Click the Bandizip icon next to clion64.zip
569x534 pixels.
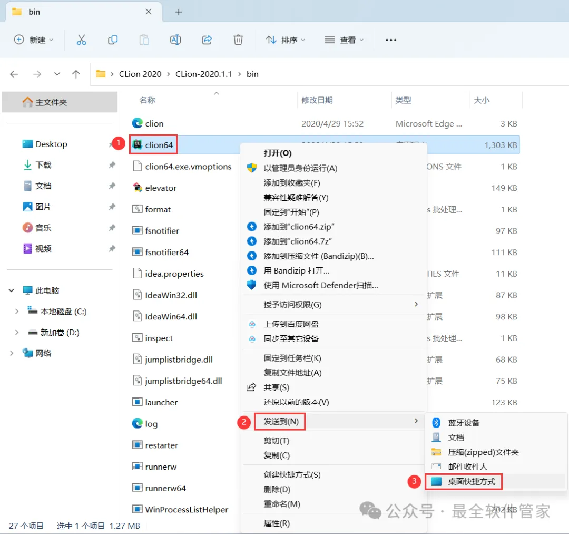(x=252, y=227)
